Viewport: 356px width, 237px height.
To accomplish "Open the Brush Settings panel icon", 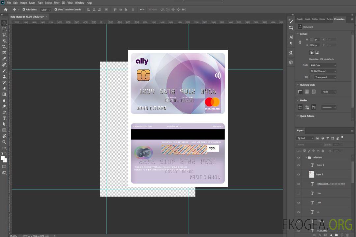I will coord(291,21).
